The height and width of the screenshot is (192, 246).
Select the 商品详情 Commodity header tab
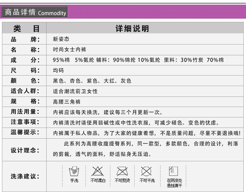click(34, 12)
